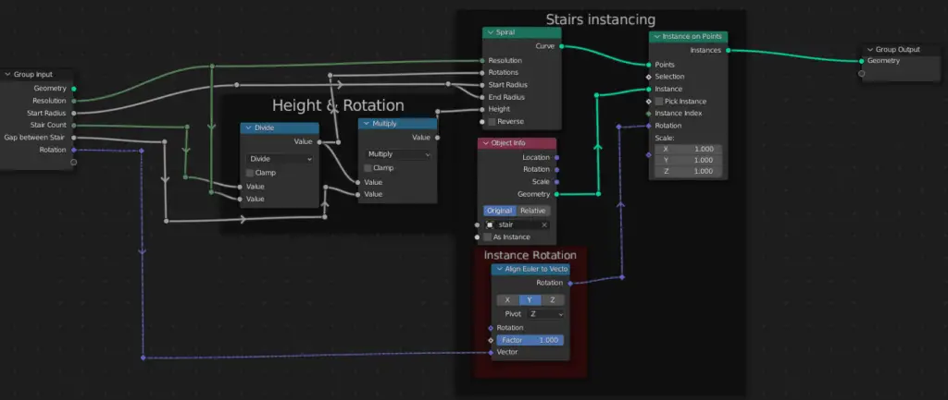Click the Rotation socket on Group Input node
This screenshot has width=948, height=400.
click(74, 150)
